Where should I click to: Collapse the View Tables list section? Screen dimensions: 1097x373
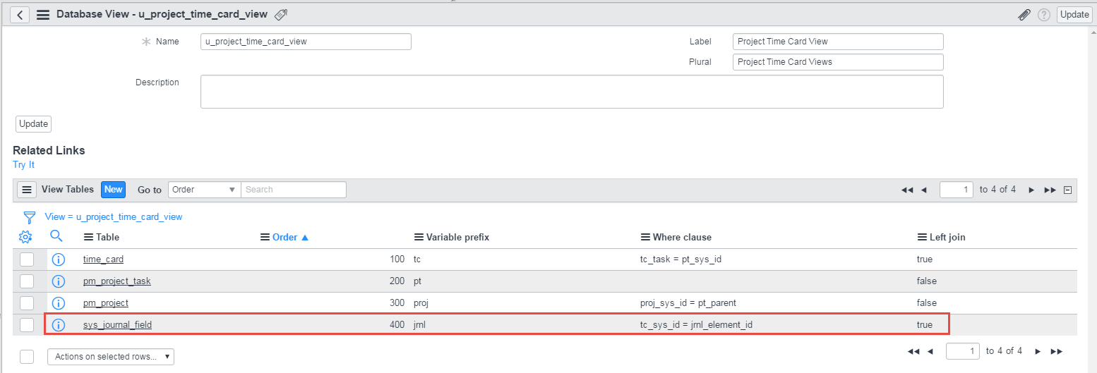pyautogui.click(x=1068, y=190)
